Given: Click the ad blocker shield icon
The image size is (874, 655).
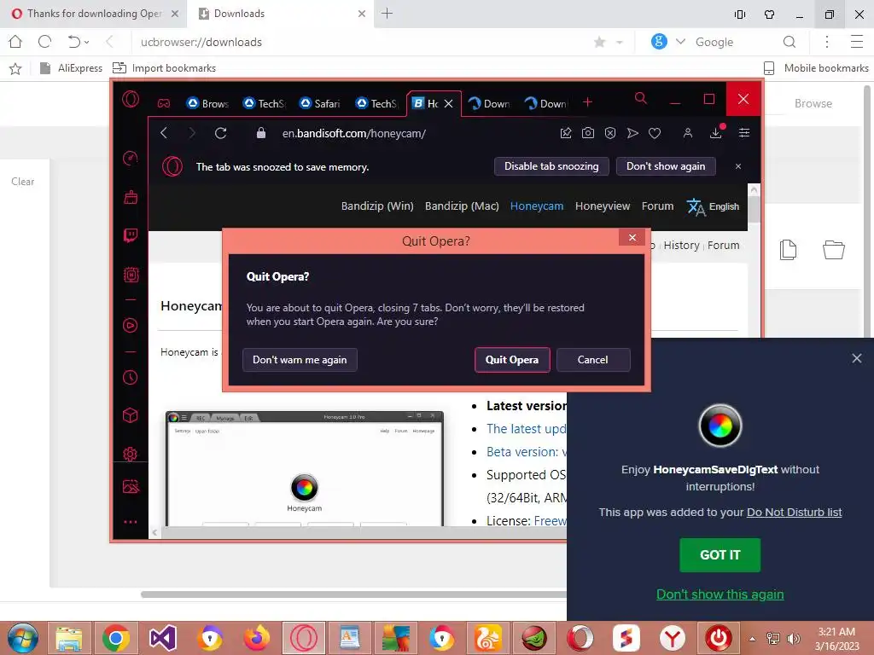Looking at the screenshot, I should [610, 133].
